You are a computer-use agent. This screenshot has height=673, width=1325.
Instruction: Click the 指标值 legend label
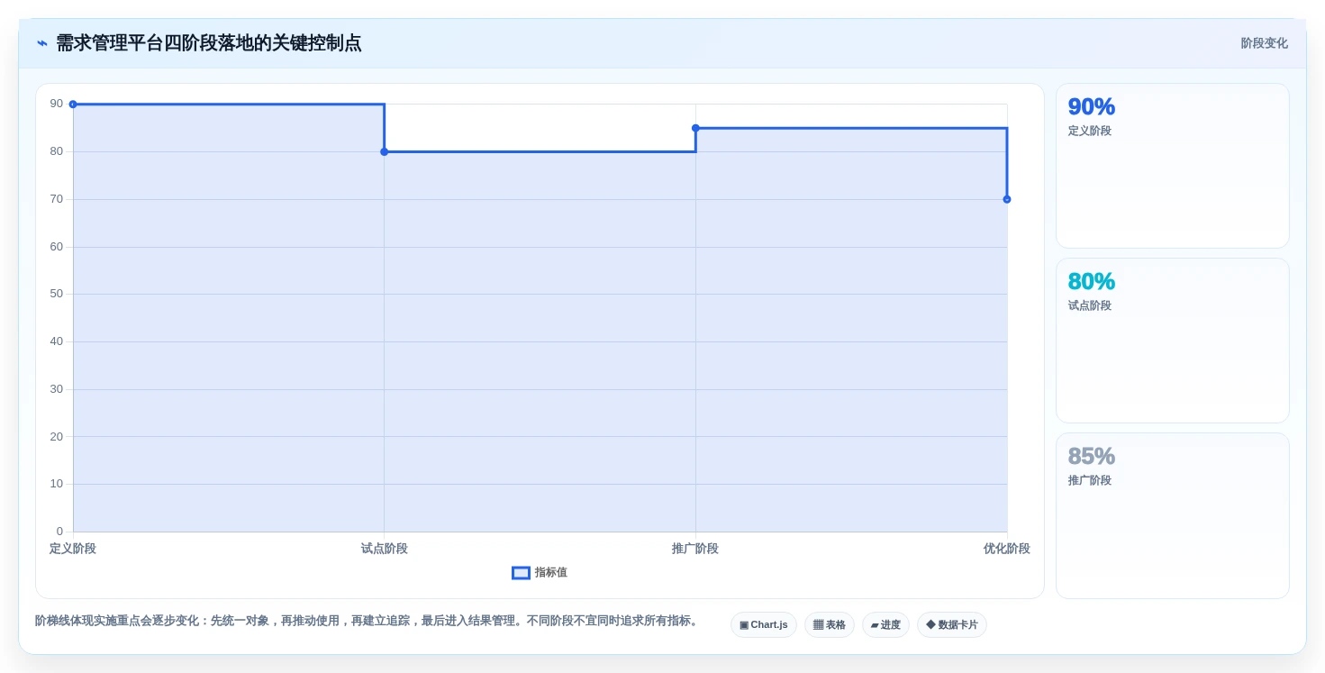[550, 573]
